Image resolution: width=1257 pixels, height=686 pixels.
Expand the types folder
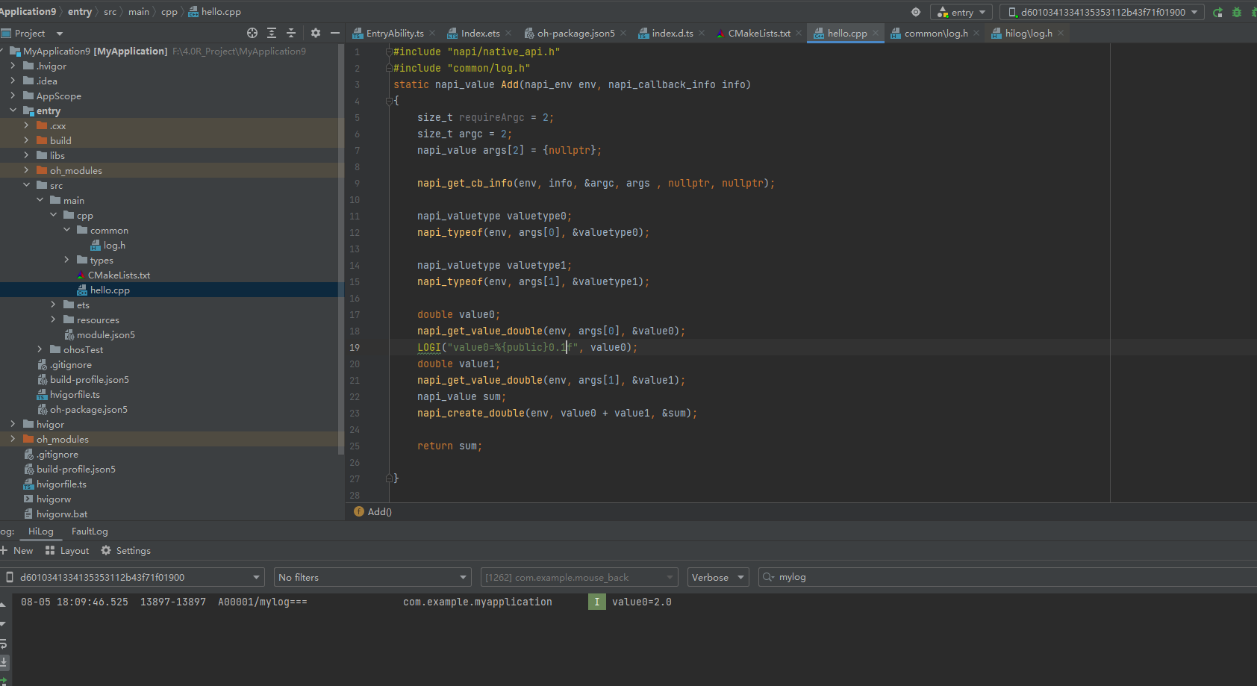pyautogui.click(x=66, y=260)
